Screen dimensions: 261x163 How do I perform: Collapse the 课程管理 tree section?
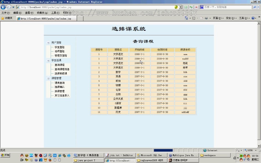pos(48,78)
